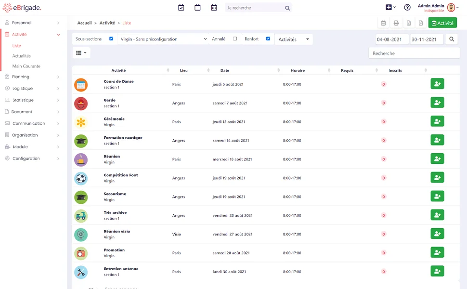Expand the Organisation sidebar menu
This screenshot has width=467, height=289.
[32, 135]
